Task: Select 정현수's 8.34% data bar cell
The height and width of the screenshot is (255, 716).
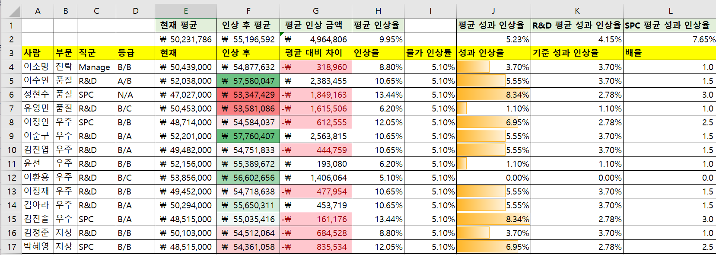Action: (493, 95)
